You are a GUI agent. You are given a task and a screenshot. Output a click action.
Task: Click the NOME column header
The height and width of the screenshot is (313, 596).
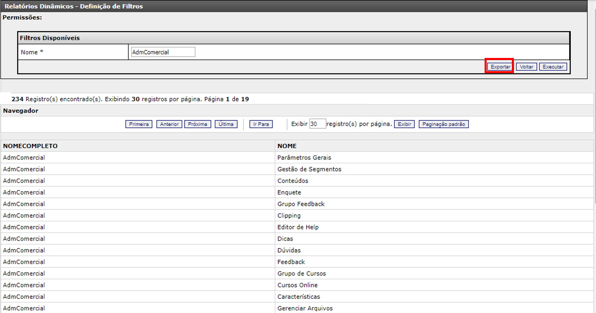(287, 146)
